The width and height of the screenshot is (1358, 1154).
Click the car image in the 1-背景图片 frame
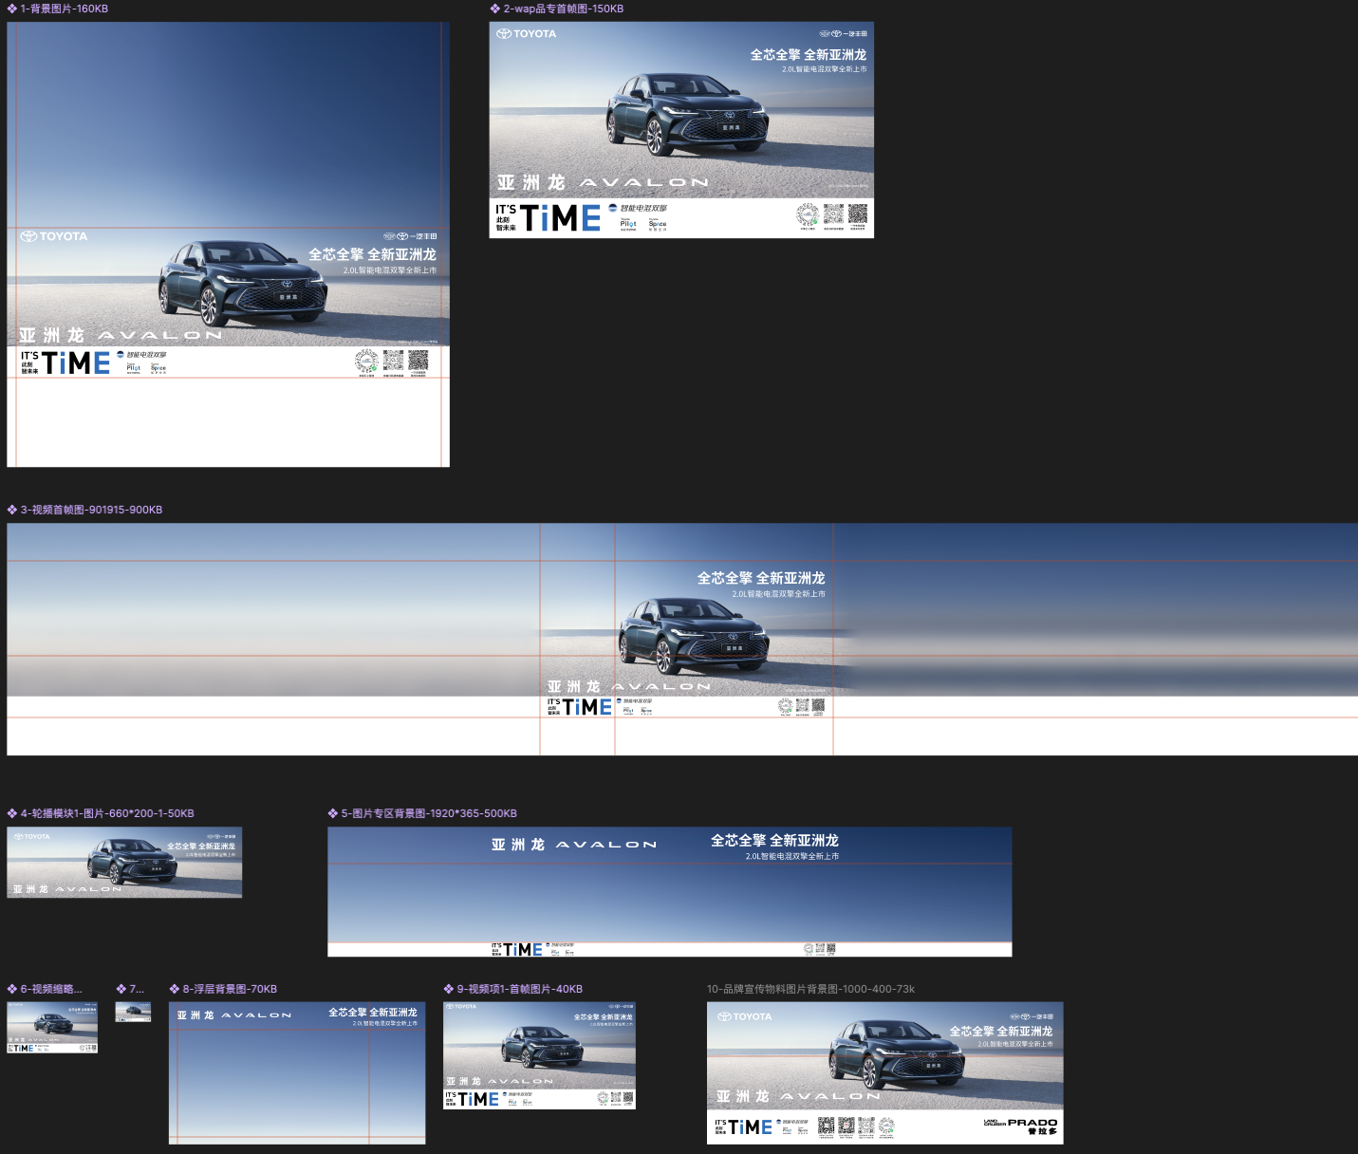tap(243, 284)
